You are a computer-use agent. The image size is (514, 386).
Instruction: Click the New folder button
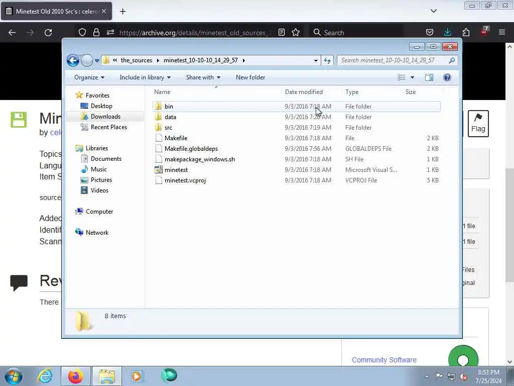[x=250, y=77]
